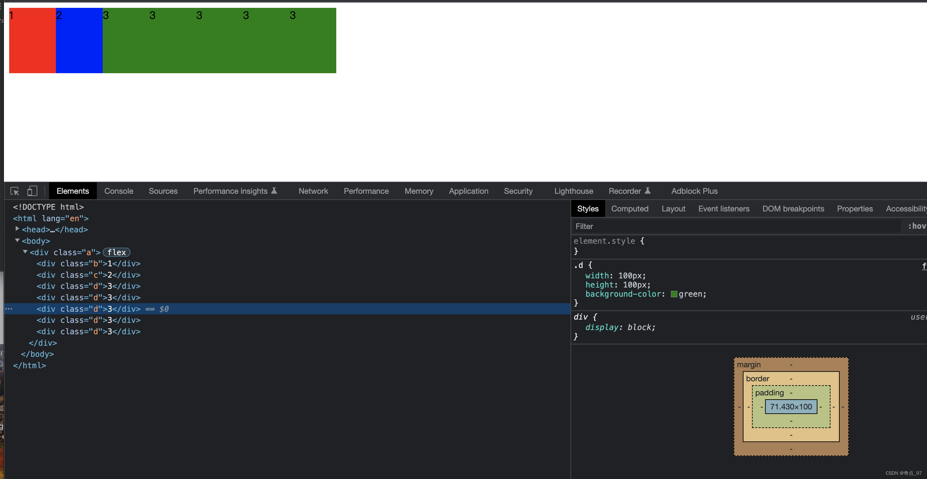
Task: Collapse the body element node
Action: pos(17,240)
